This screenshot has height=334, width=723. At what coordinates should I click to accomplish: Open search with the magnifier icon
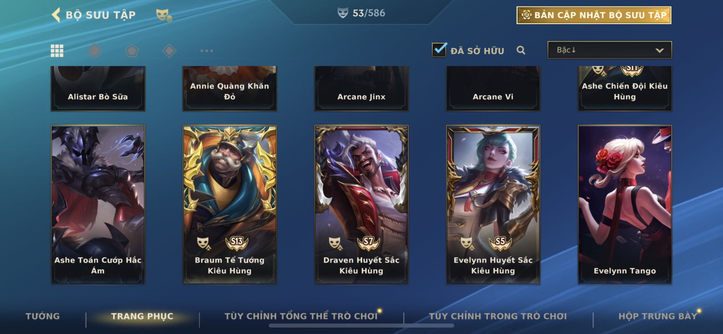521,50
